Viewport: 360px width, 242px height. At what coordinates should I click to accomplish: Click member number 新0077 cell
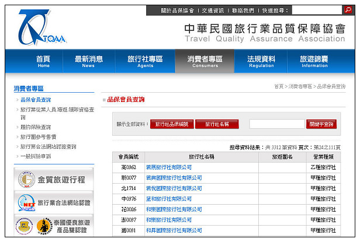coord(129,178)
